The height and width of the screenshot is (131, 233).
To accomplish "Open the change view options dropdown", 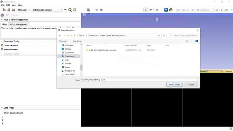I will pos(190,41).
